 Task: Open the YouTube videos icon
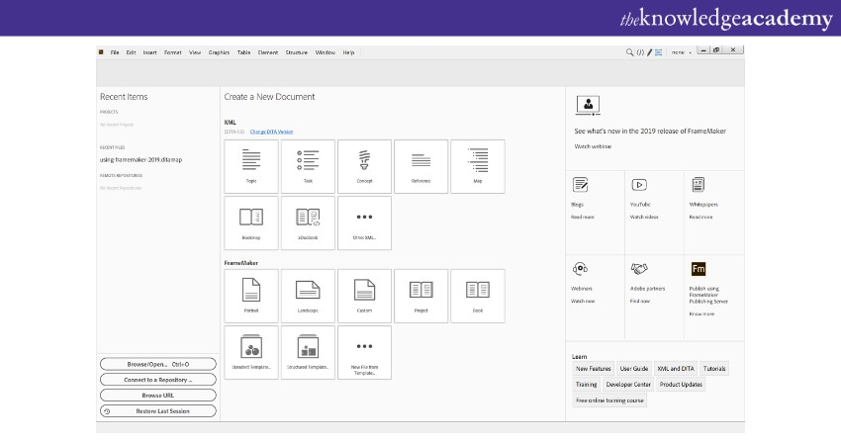coord(639,185)
